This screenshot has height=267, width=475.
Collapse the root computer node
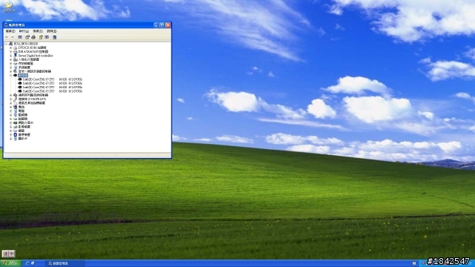click(x=6, y=44)
